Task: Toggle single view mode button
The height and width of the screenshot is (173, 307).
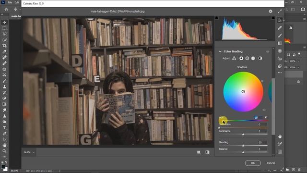Action: 199,152
